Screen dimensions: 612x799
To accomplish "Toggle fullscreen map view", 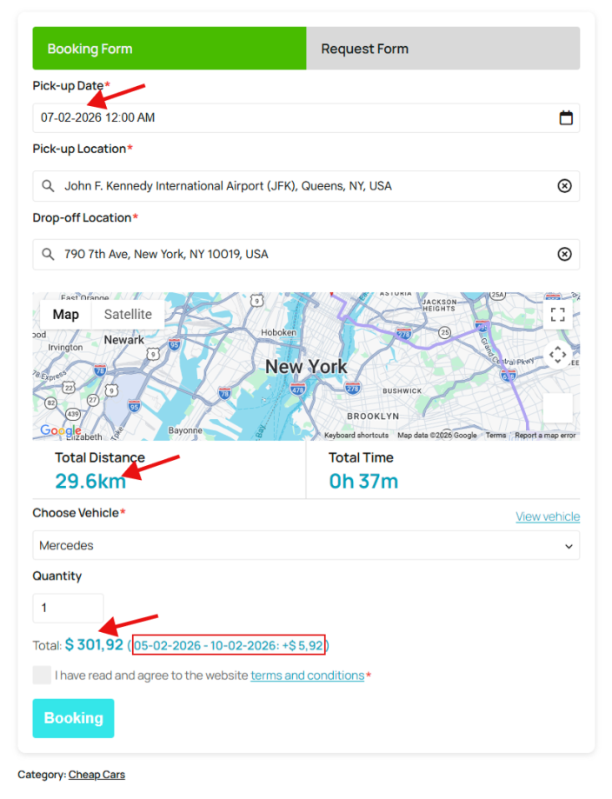I will [557, 315].
